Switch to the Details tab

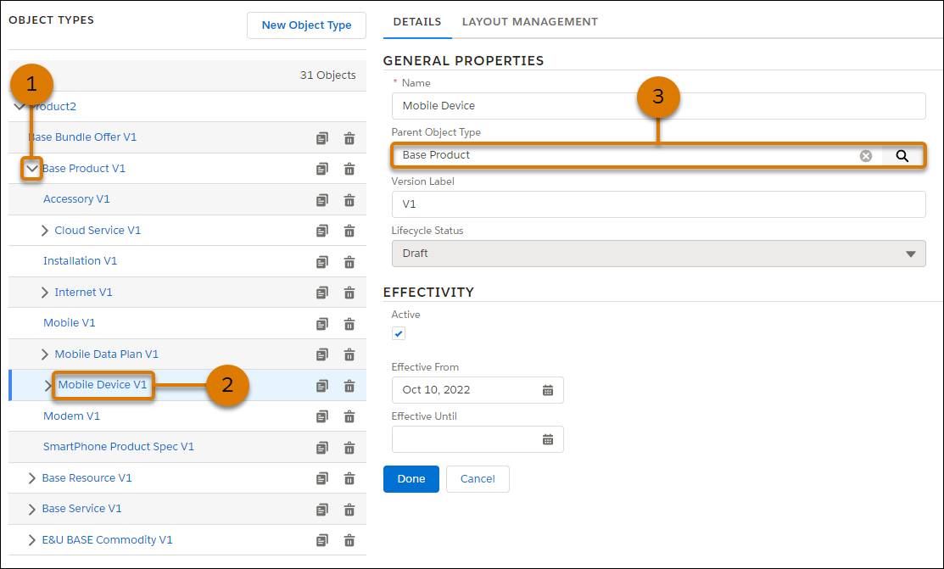tap(417, 22)
